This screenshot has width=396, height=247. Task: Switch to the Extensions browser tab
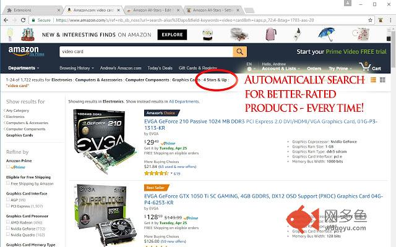point(33,10)
